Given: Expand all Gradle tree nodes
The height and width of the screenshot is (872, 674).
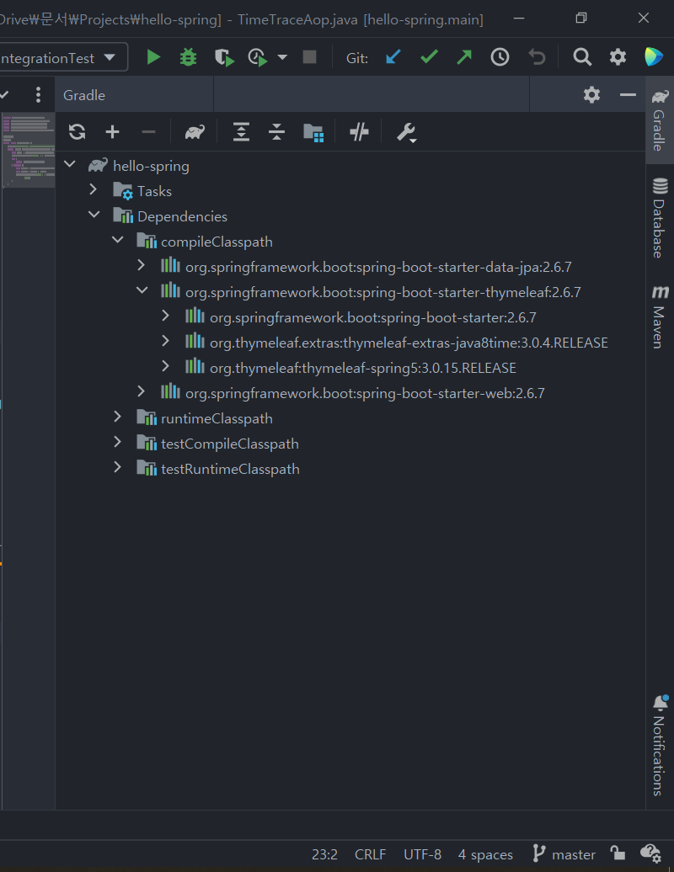Looking at the screenshot, I should click(x=241, y=132).
